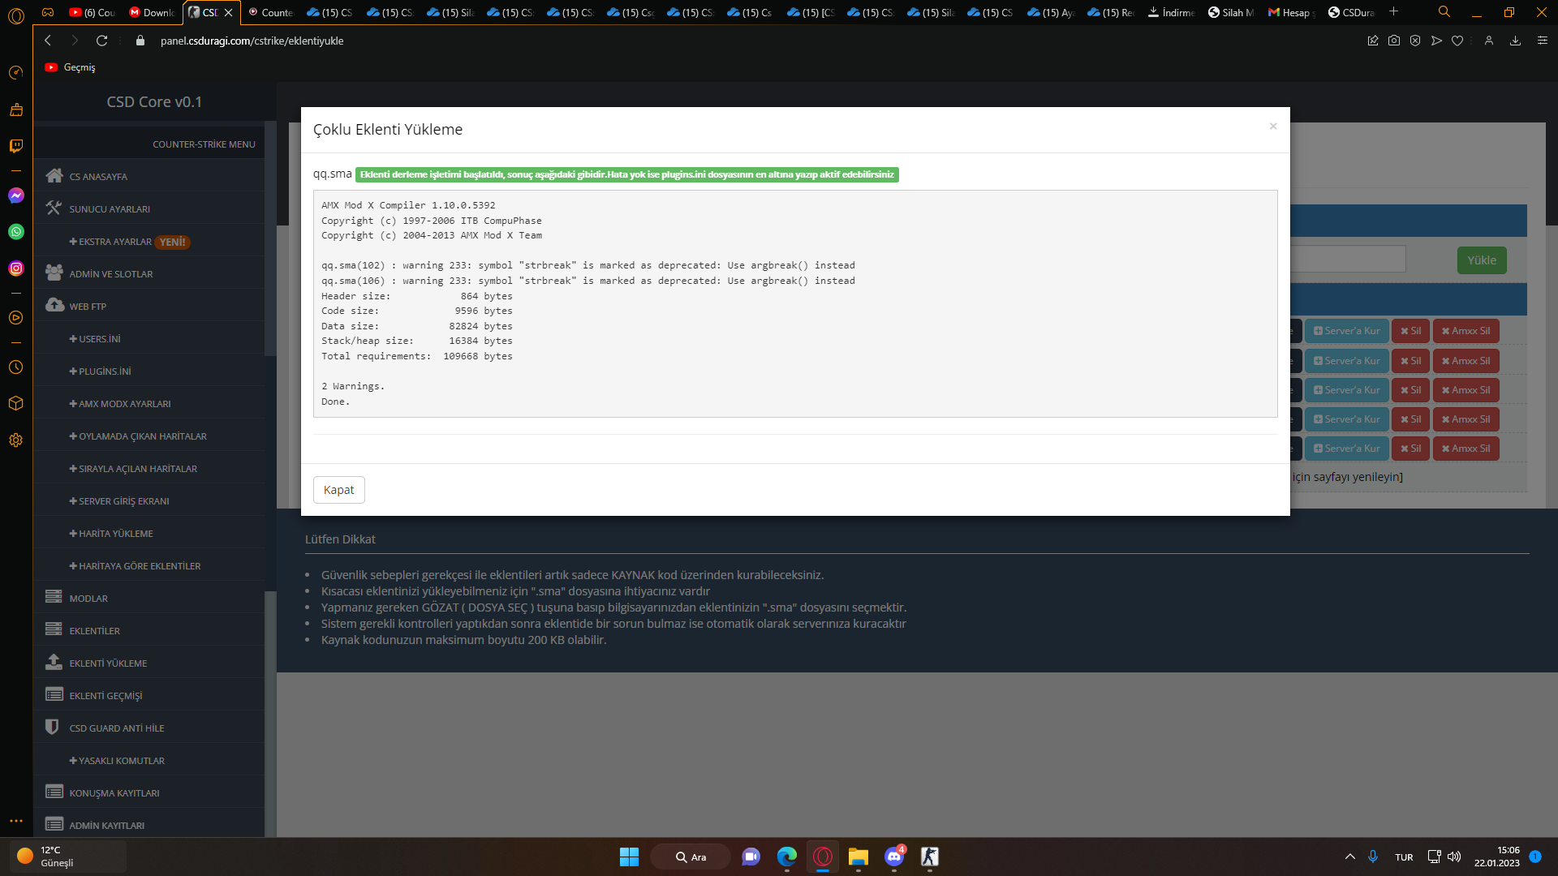This screenshot has width=1558, height=876.
Task: Expand PLUGİNS.İNİ sidebar entry
Action: (100, 371)
